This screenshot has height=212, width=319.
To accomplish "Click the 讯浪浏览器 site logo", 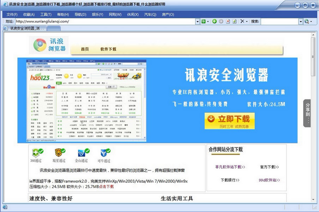I will click(x=49, y=45).
